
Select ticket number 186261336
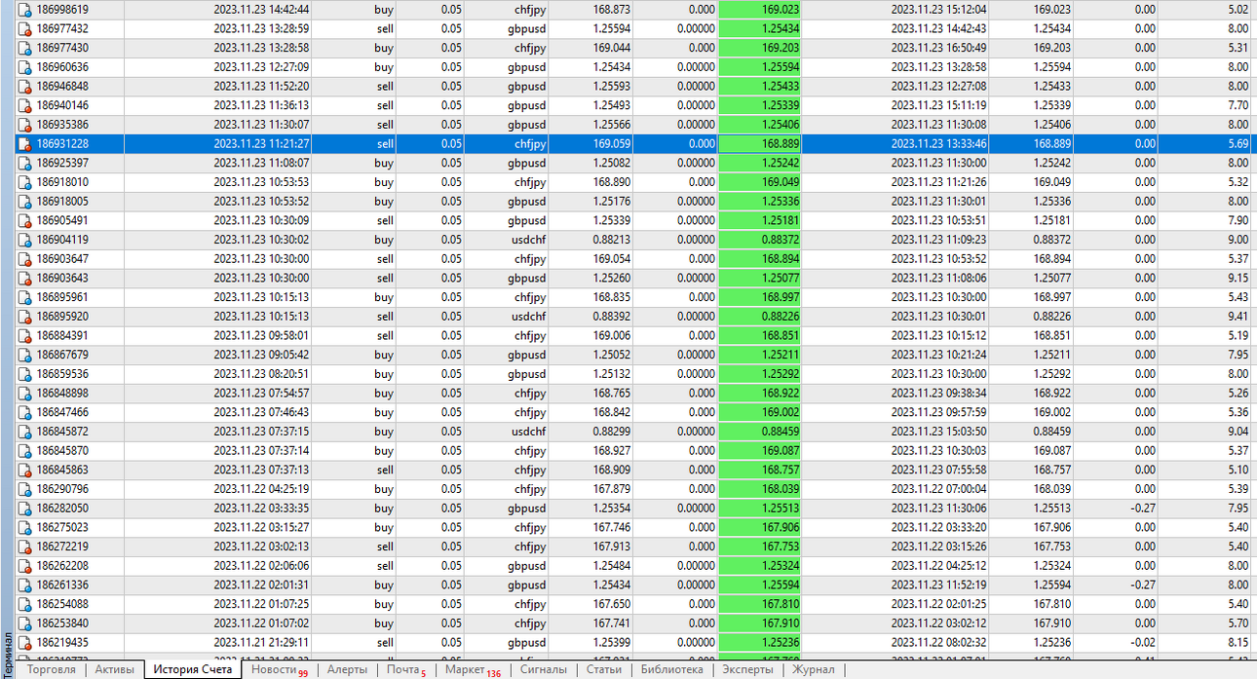(x=62, y=585)
